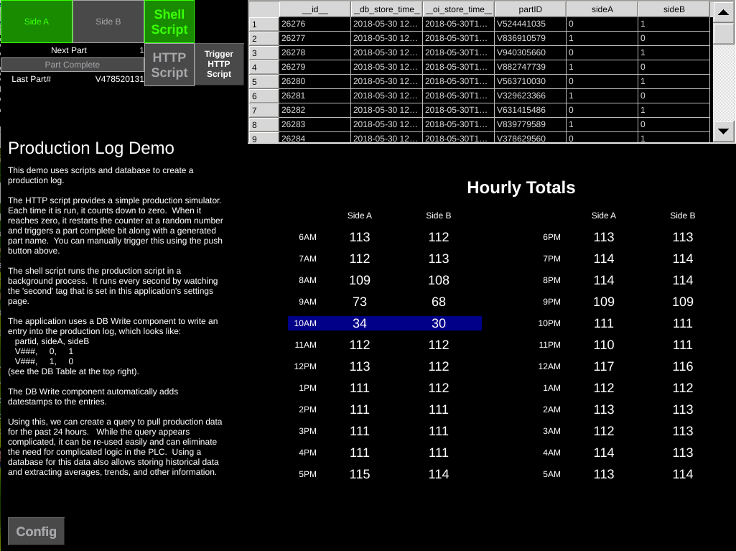Select the __id__ column header
The height and width of the screenshot is (551, 736).
point(315,9)
